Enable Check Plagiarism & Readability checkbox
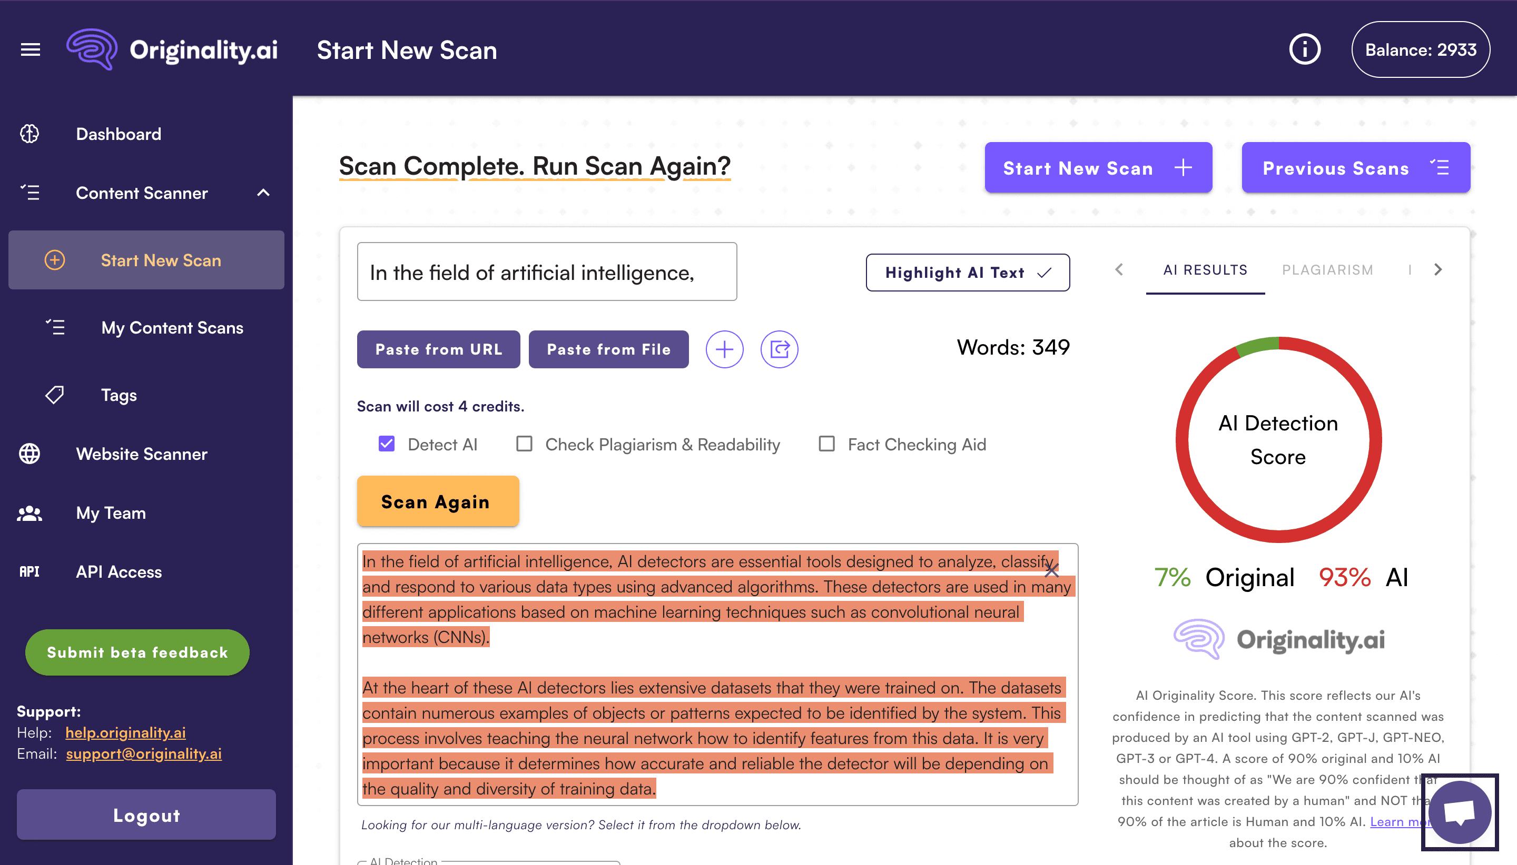Screen dimensions: 1517x865 click(x=524, y=444)
